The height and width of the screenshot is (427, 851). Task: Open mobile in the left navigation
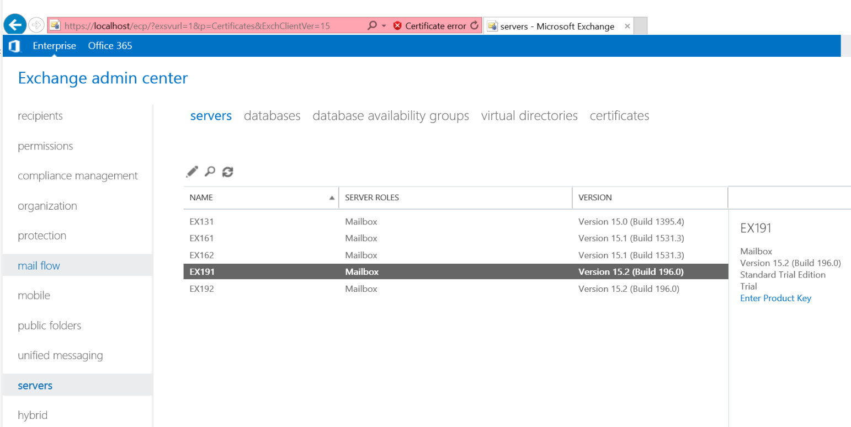coord(34,295)
